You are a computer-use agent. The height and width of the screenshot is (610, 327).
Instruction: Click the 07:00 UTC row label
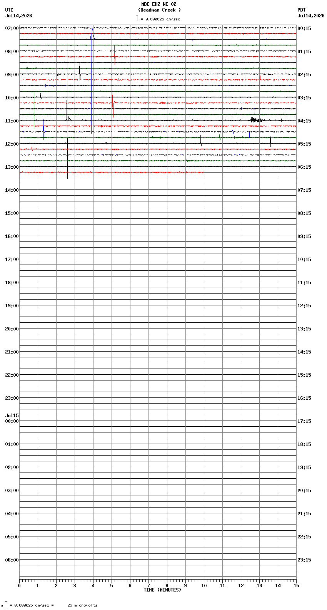12,28
